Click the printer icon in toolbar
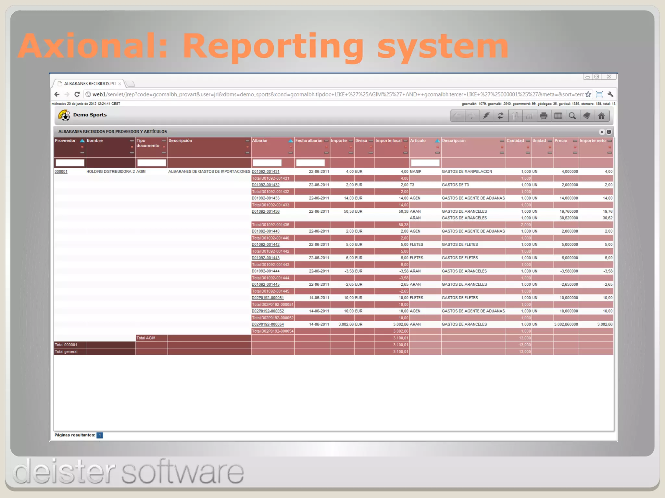 point(544,116)
